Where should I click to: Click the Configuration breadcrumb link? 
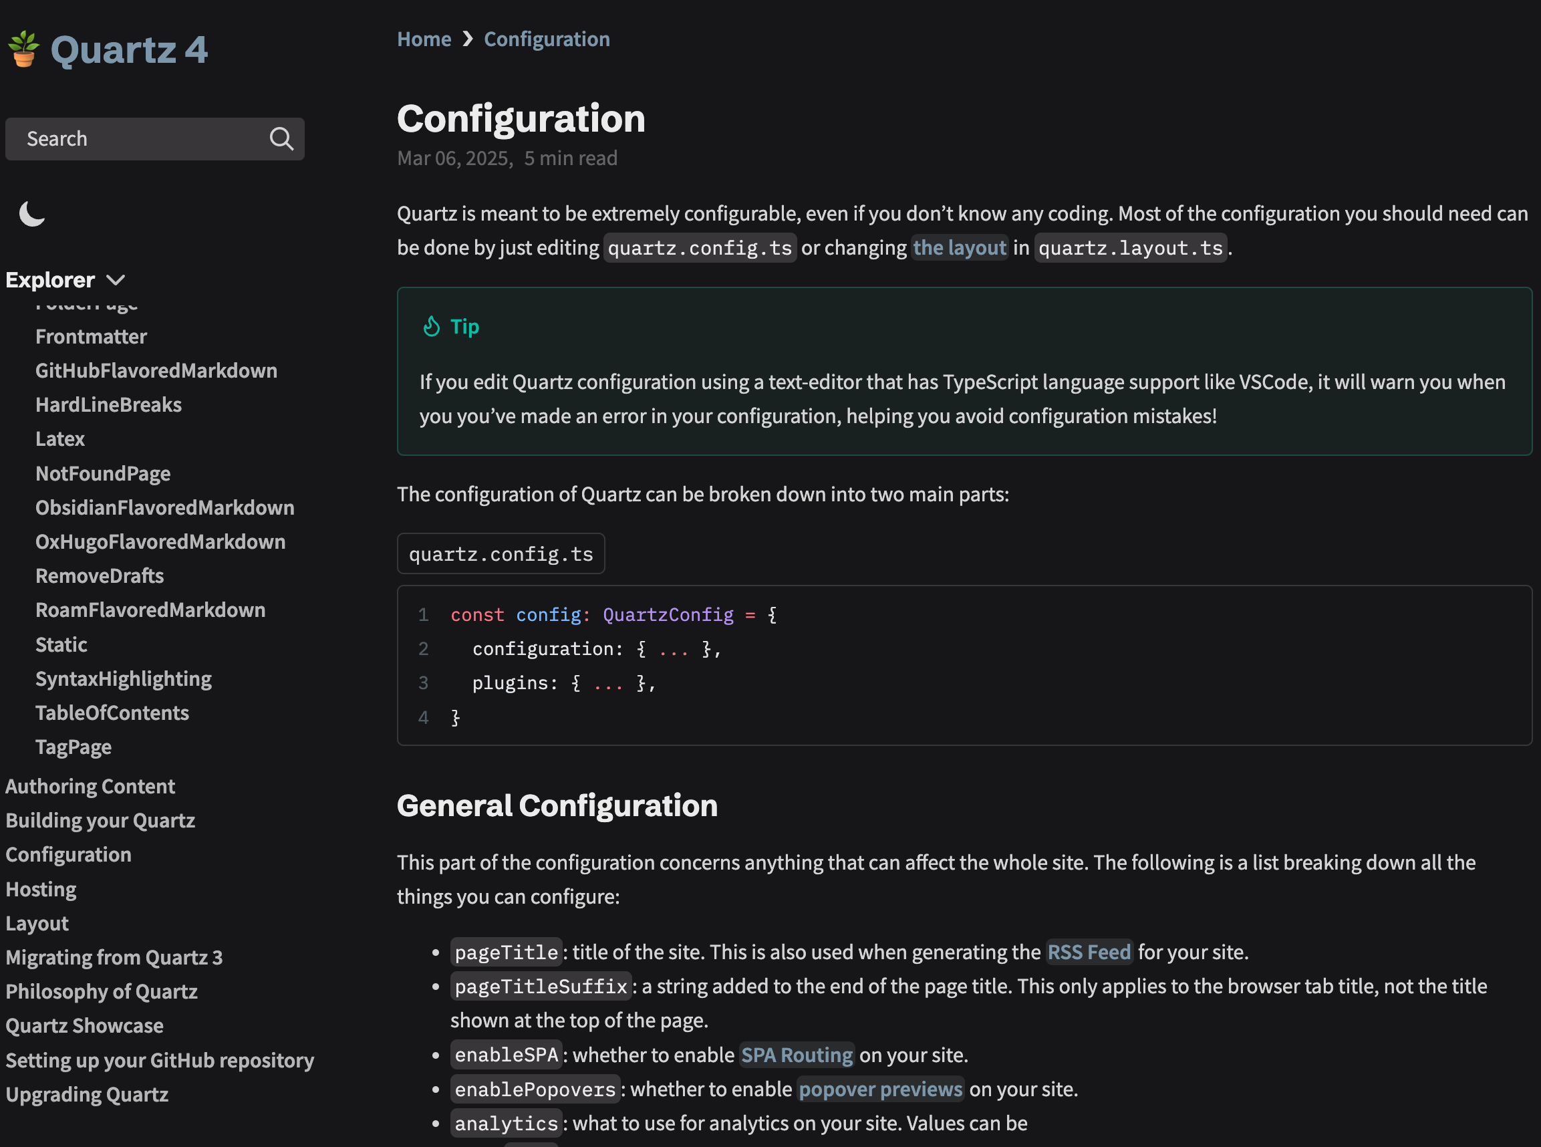(x=547, y=39)
